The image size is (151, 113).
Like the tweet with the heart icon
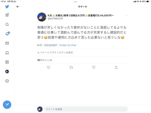click(x=94, y=67)
